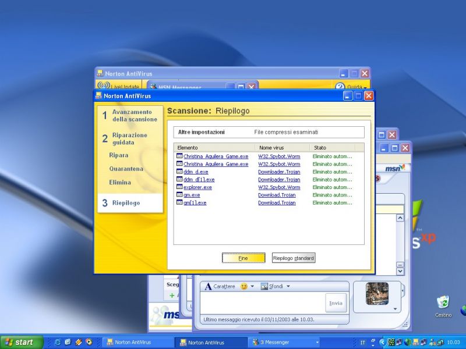
Task: Select Elimina sub-step
Action: 120,182
